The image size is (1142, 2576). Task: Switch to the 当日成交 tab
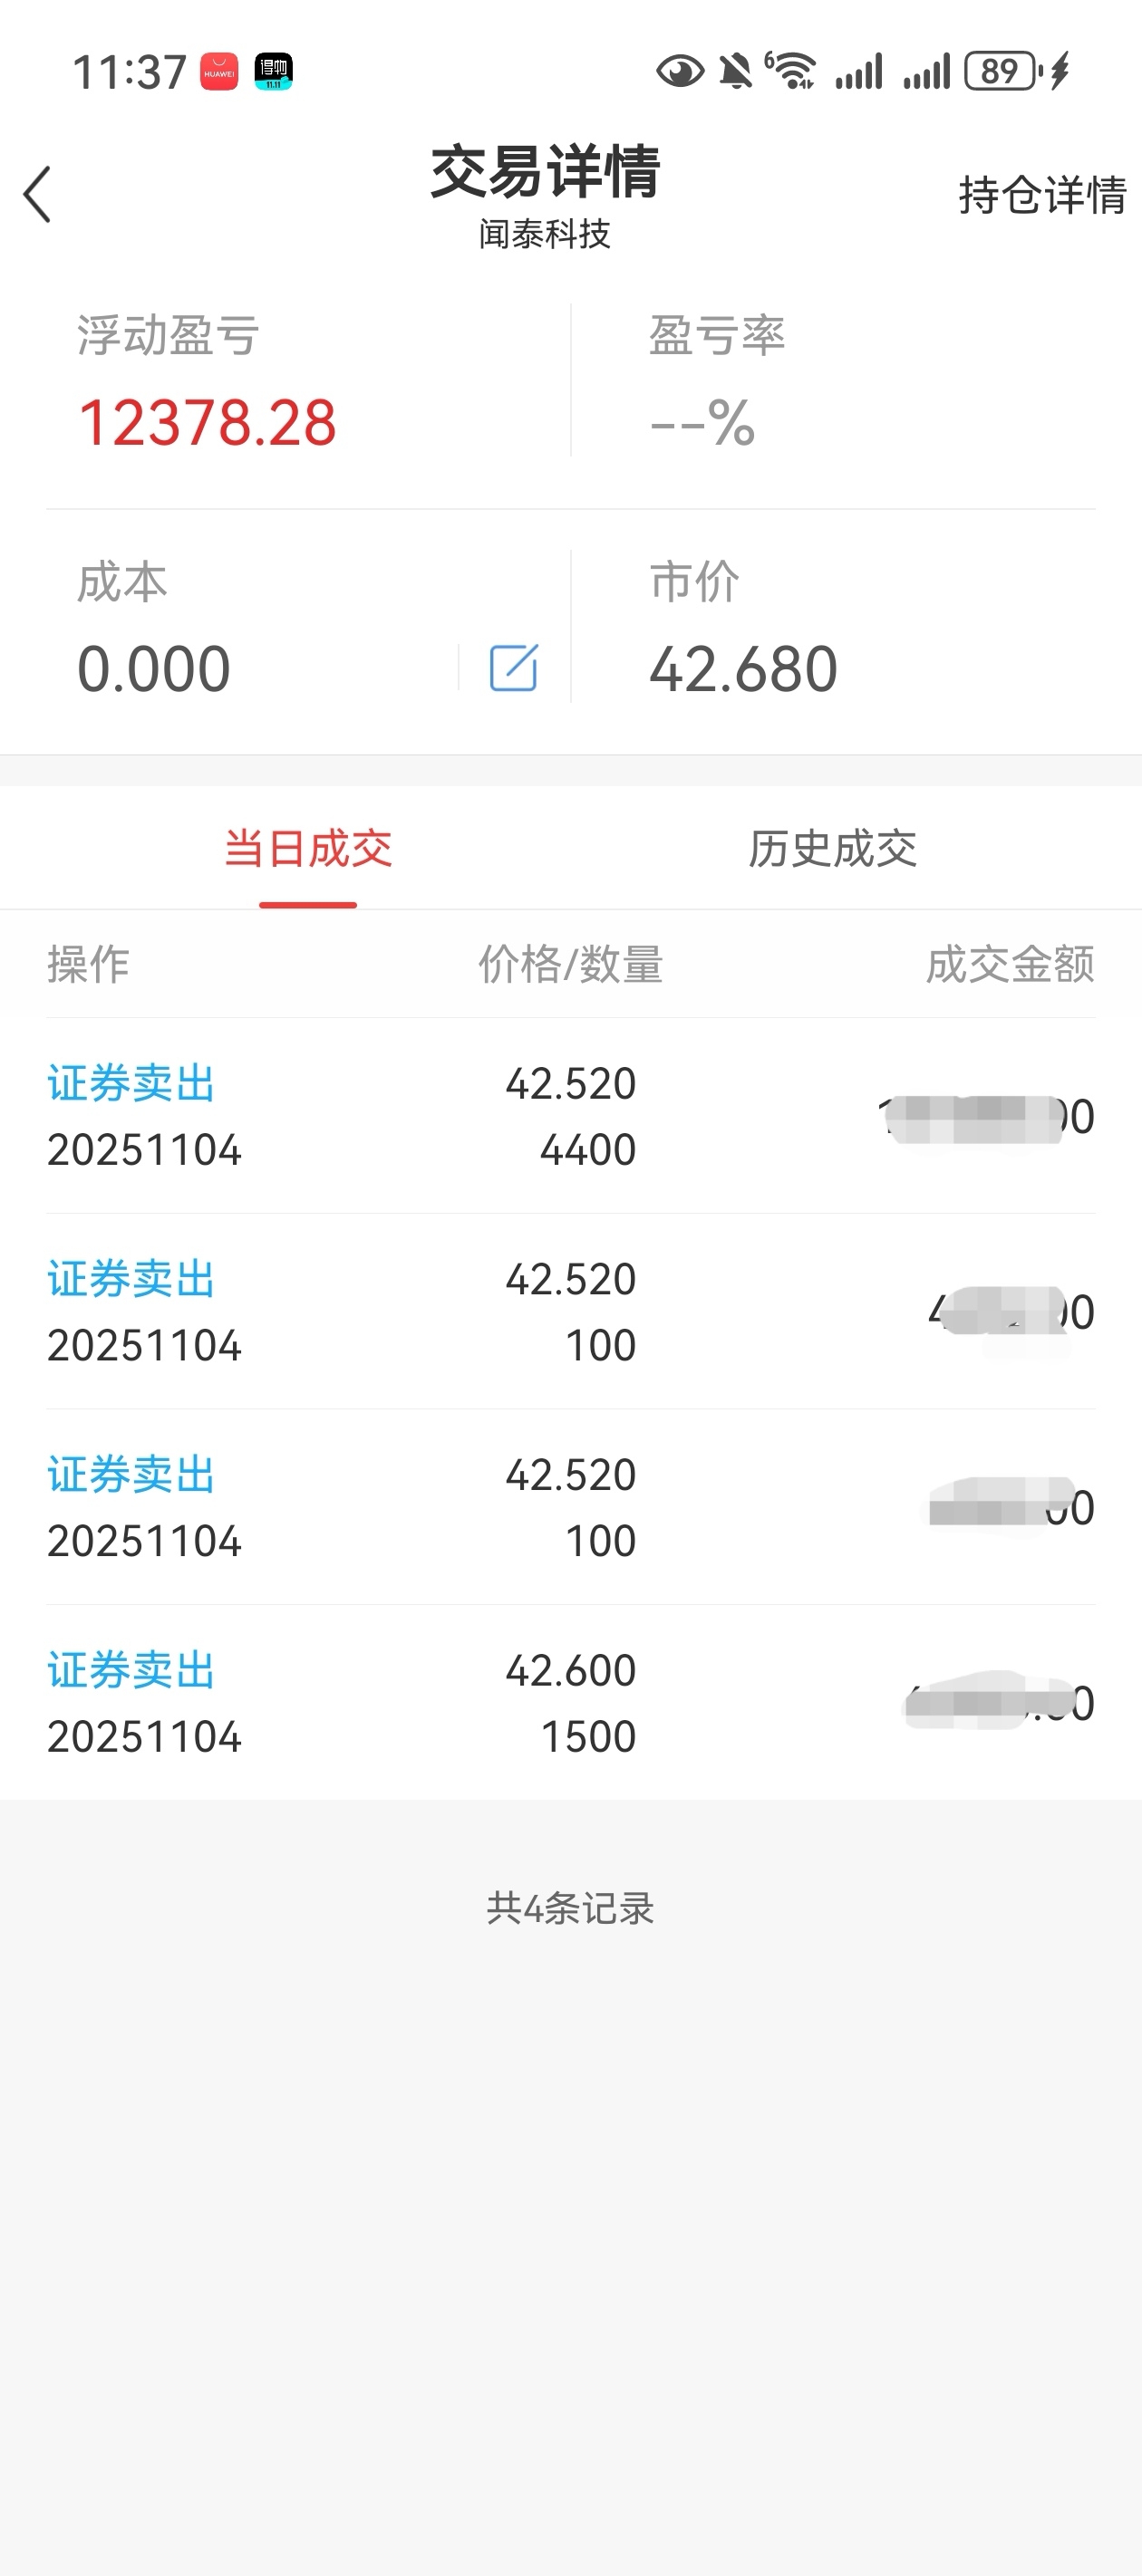tap(307, 849)
